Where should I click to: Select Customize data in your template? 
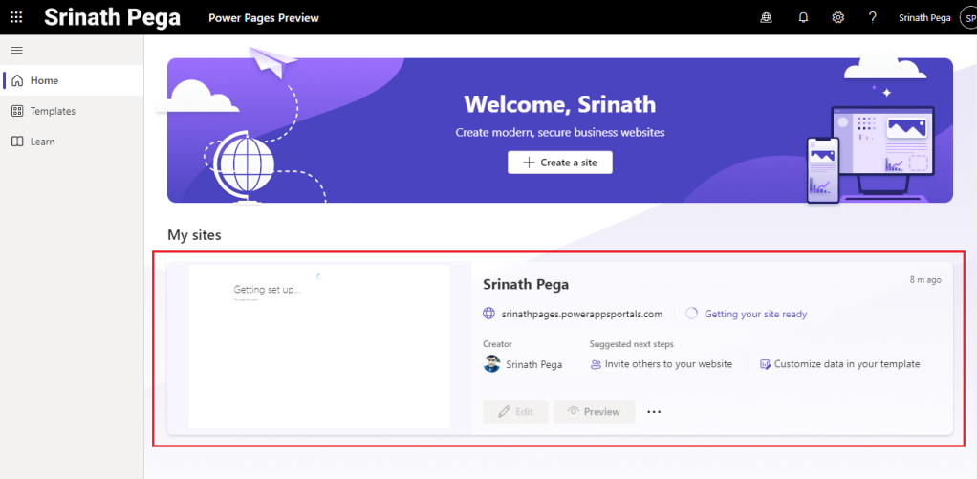pyautogui.click(x=846, y=364)
